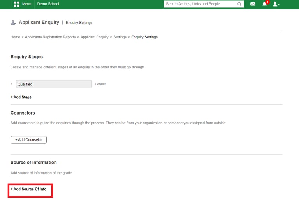Click + Add Stage

[x=21, y=97]
